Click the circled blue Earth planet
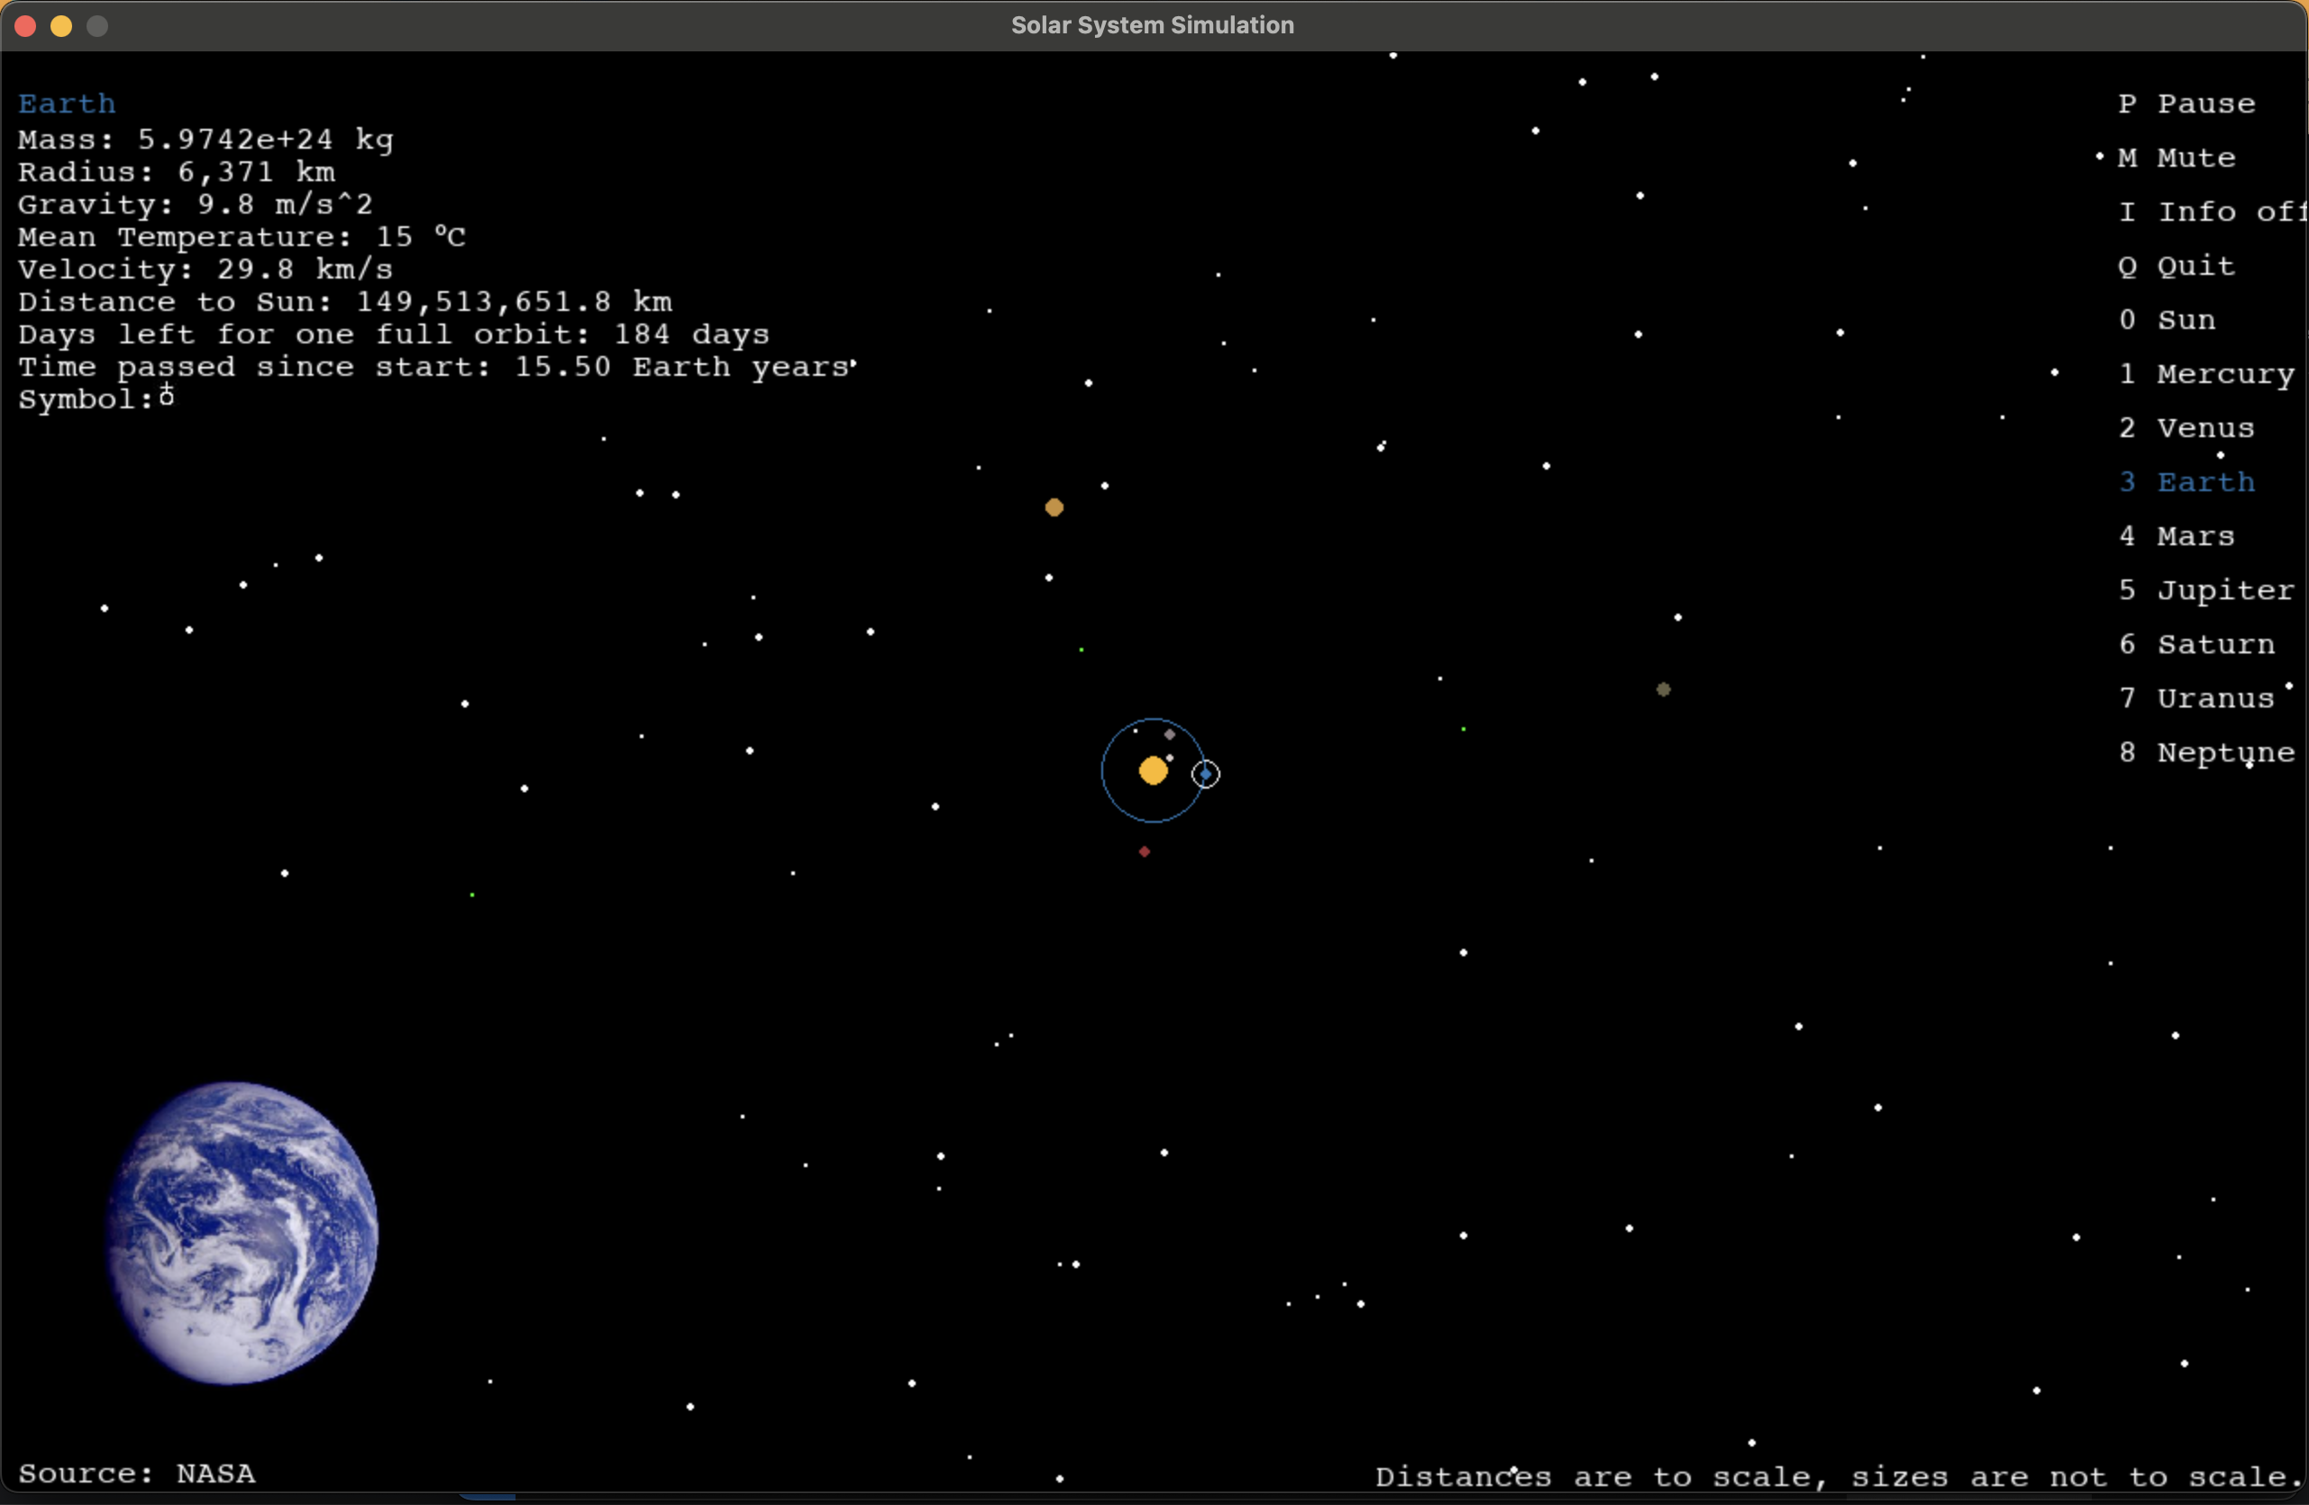Screen dimensions: 2309x1505 click(x=1205, y=773)
